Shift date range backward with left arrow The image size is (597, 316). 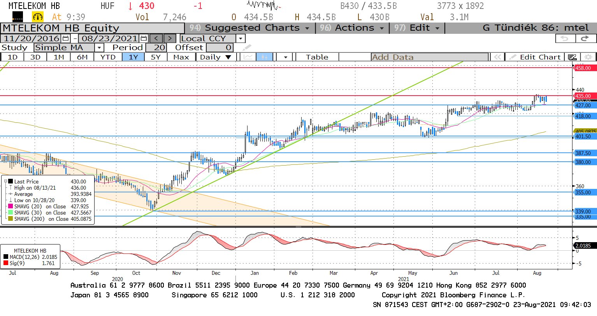coord(156,38)
